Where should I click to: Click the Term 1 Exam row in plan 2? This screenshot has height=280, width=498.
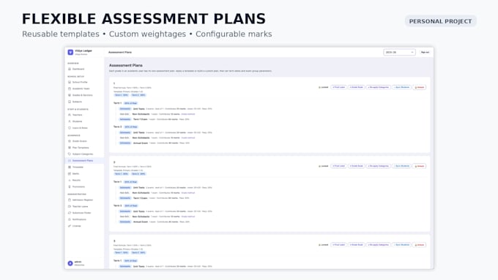point(155,198)
